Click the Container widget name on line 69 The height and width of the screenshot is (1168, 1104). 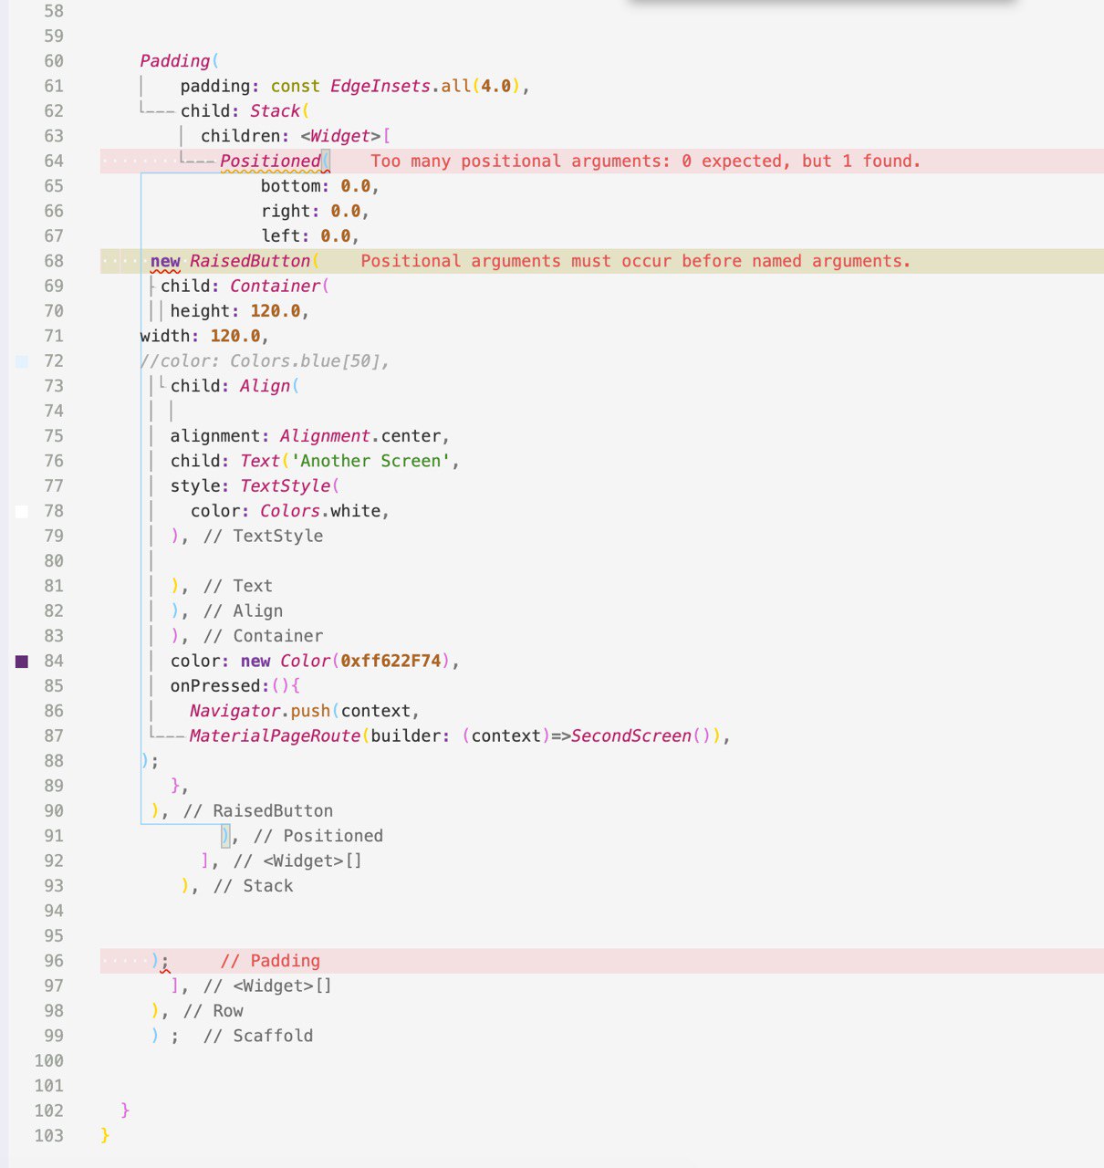[x=276, y=287]
